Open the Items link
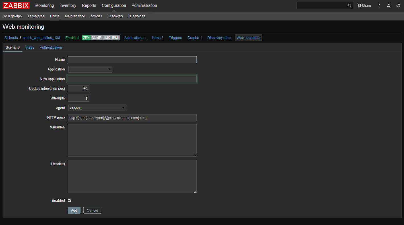The width and height of the screenshot is (404, 225). click(x=156, y=38)
